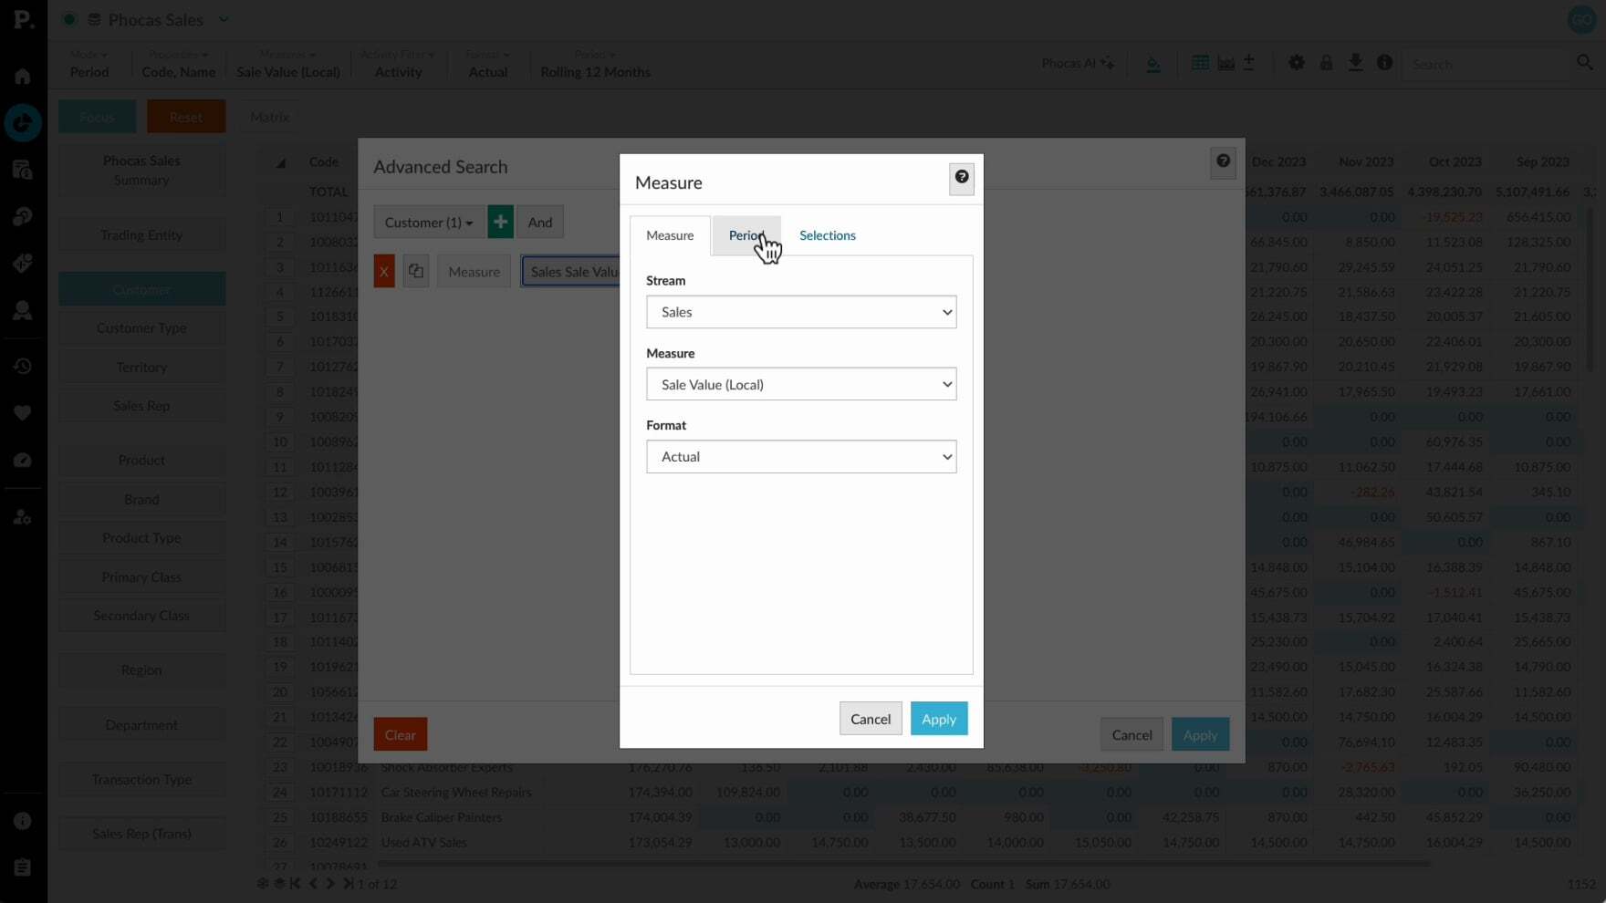The width and height of the screenshot is (1606, 903).
Task: Switch to the Period tab
Action: coord(746,235)
